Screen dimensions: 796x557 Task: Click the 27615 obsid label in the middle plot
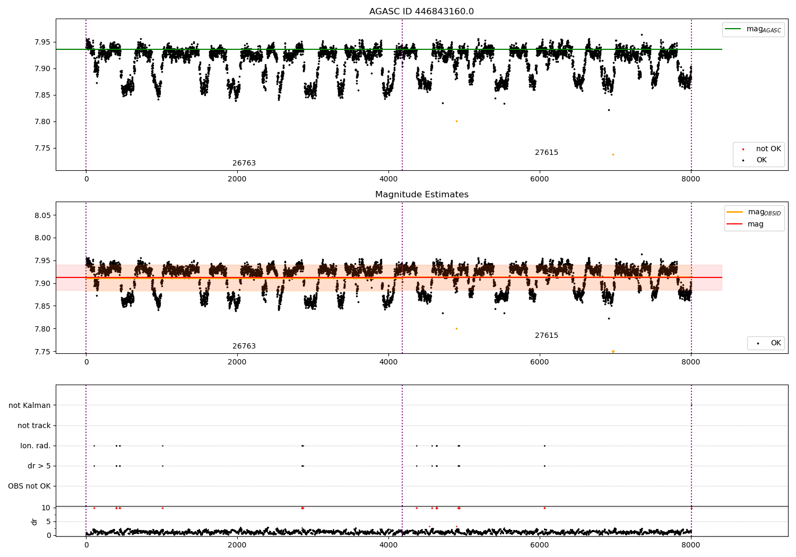(x=547, y=336)
